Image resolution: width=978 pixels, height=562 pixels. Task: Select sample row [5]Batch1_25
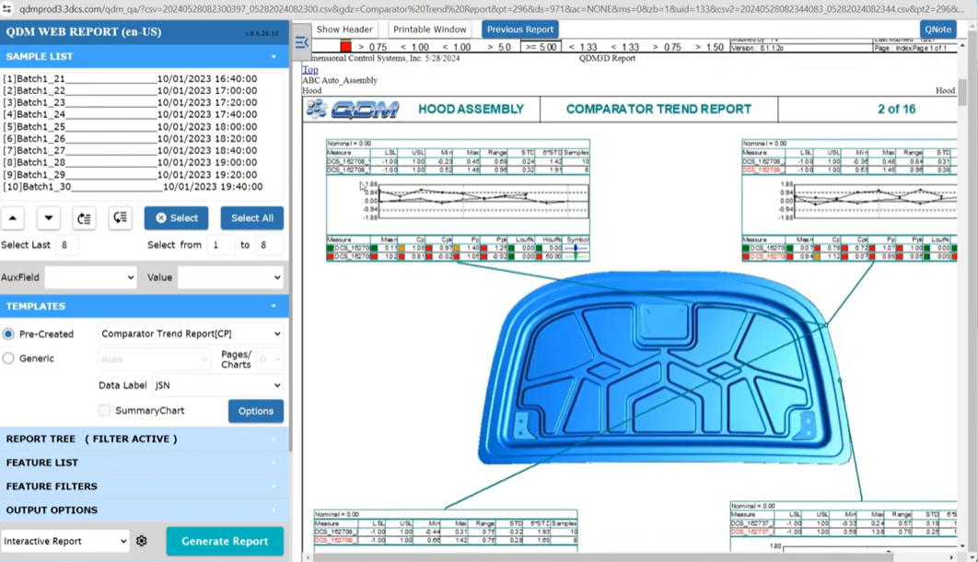click(x=130, y=126)
